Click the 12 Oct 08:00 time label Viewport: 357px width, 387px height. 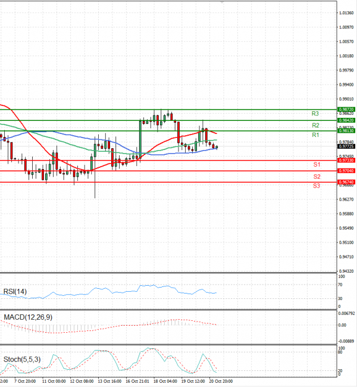82,381
